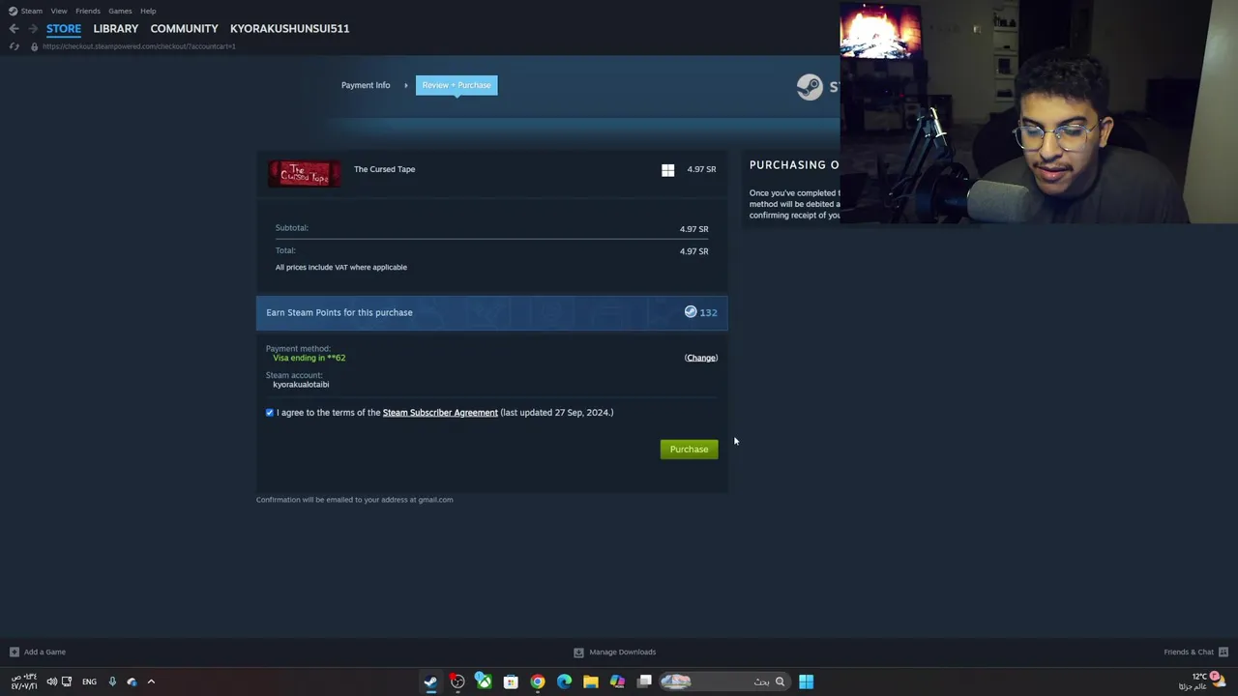Open the View menu

[x=59, y=11]
